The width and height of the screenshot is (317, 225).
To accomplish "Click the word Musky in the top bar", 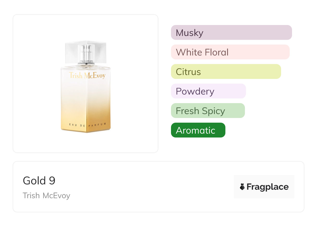I will tap(189, 33).
